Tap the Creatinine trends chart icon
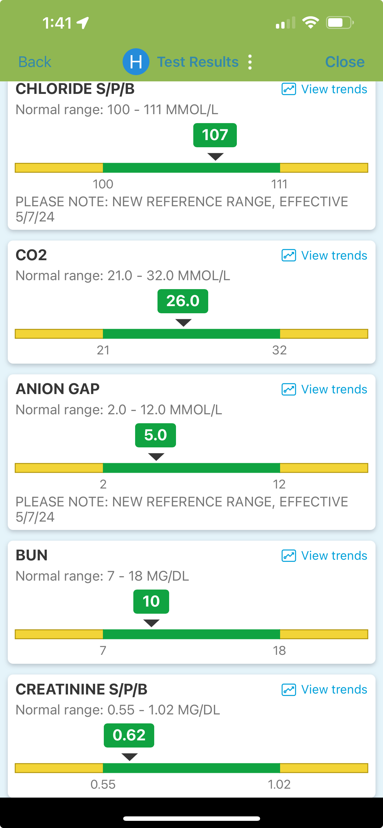The image size is (383, 828). pyautogui.click(x=288, y=689)
